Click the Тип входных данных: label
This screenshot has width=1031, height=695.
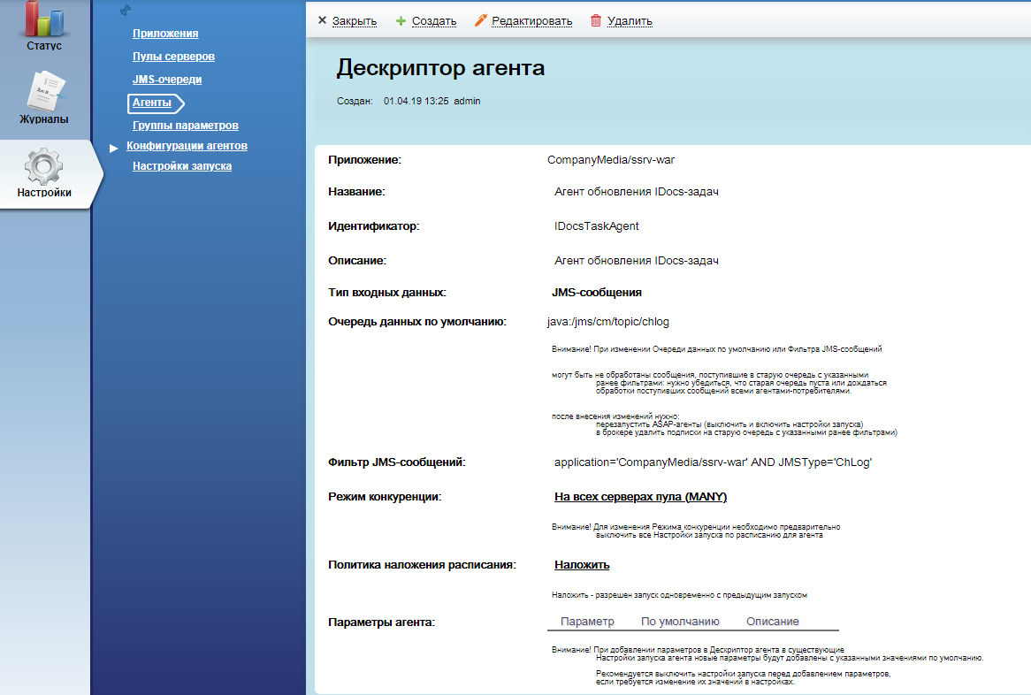pos(387,293)
